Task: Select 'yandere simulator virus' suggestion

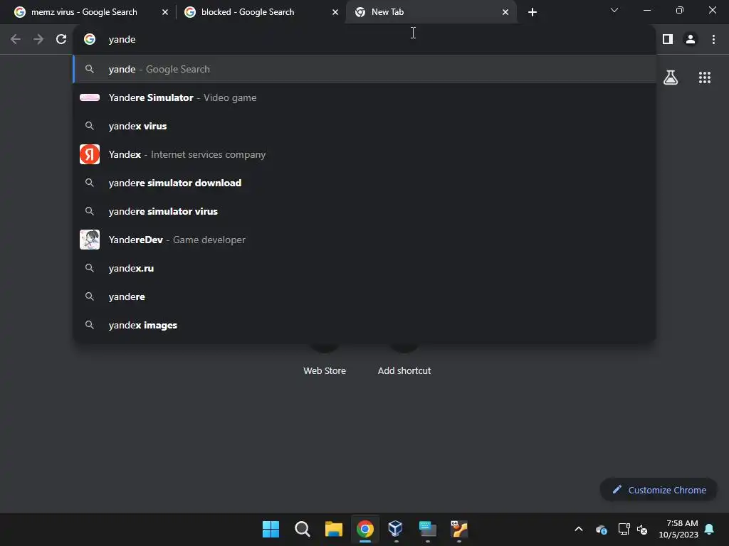Action: click(x=365, y=211)
